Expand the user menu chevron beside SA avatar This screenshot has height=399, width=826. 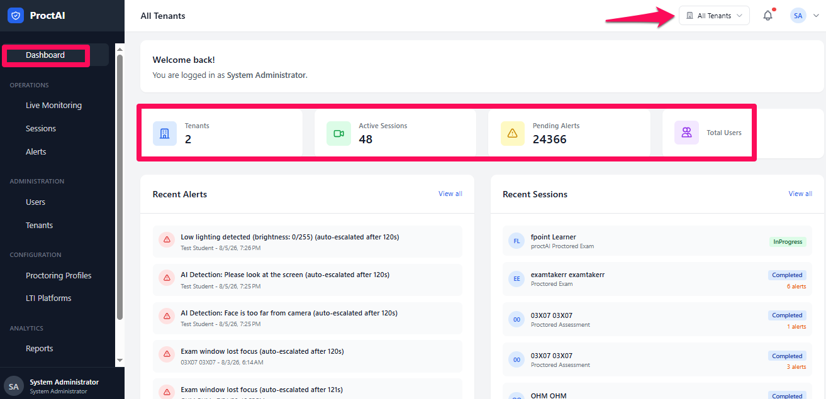[816, 16]
